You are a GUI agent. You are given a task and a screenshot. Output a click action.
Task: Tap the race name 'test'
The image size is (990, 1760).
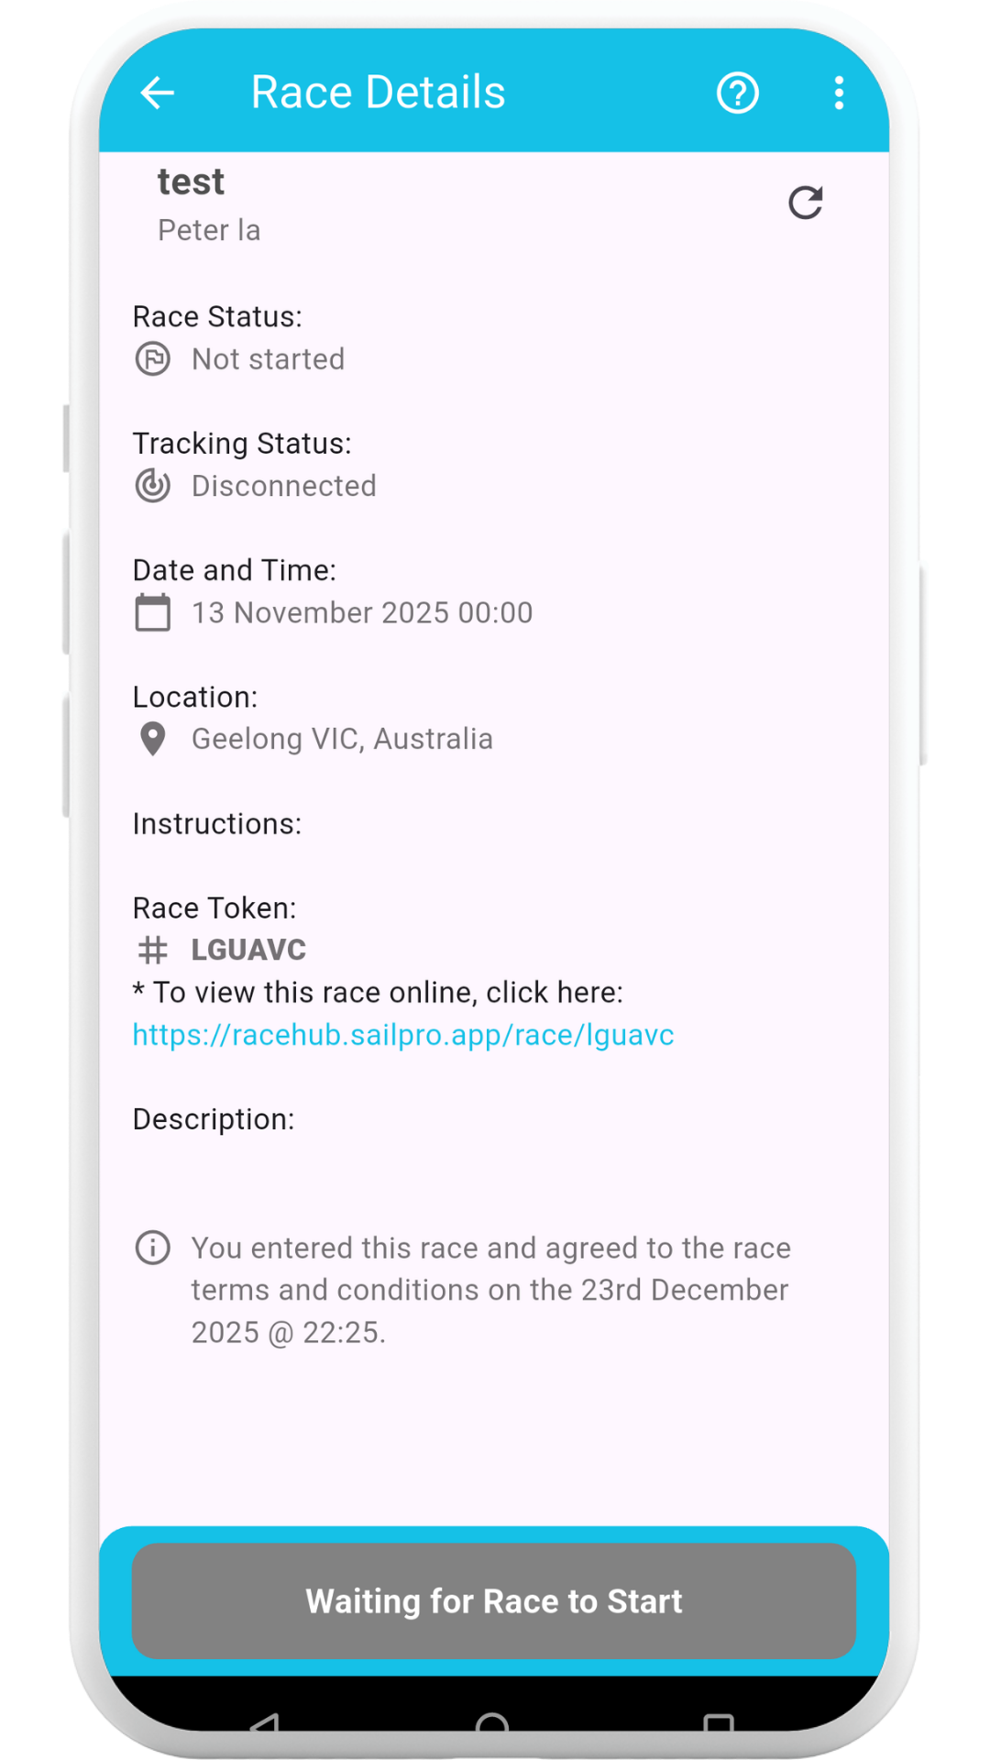coord(191,181)
